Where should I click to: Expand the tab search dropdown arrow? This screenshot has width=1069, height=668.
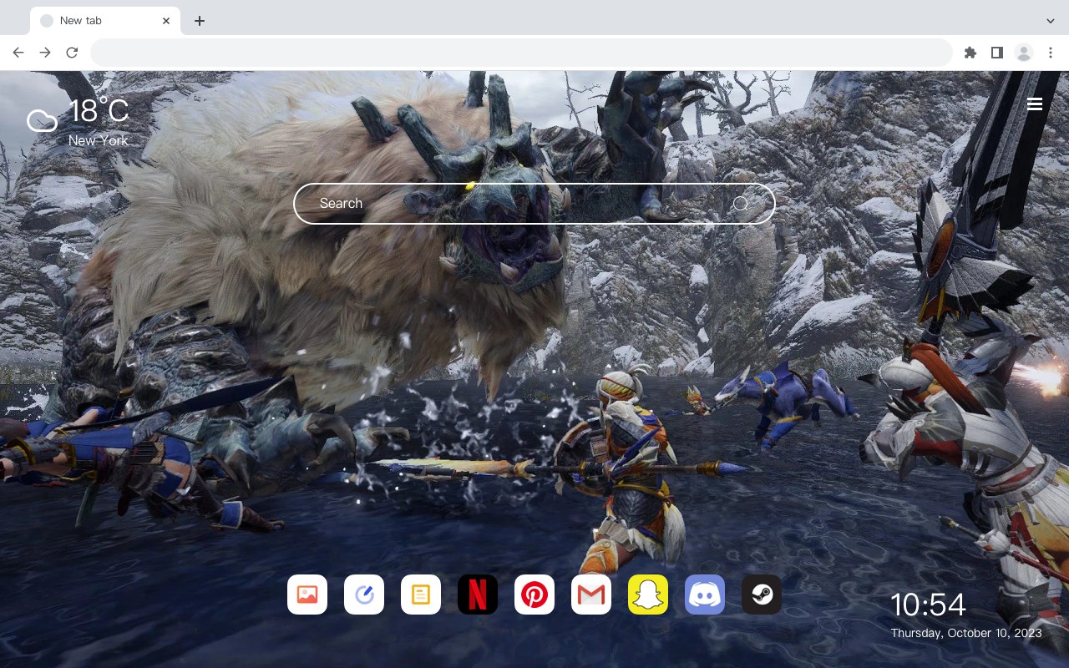pyautogui.click(x=1051, y=21)
